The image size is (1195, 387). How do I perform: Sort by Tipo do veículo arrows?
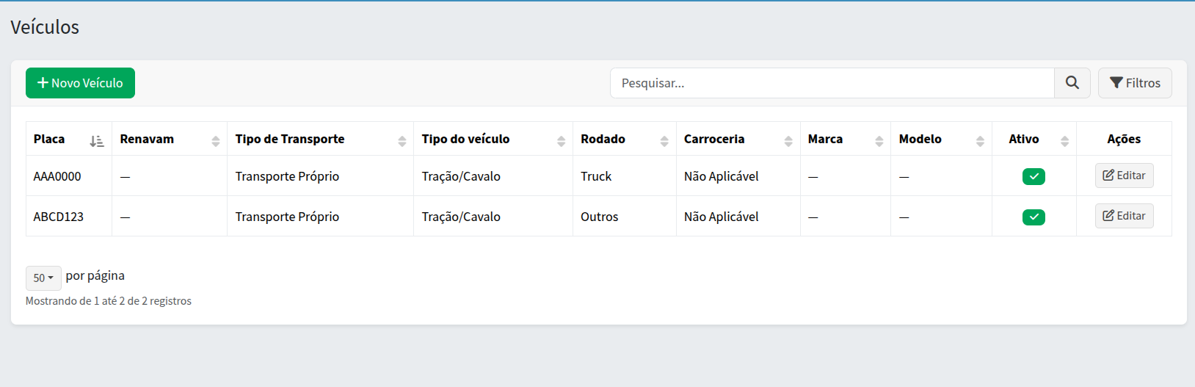561,141
